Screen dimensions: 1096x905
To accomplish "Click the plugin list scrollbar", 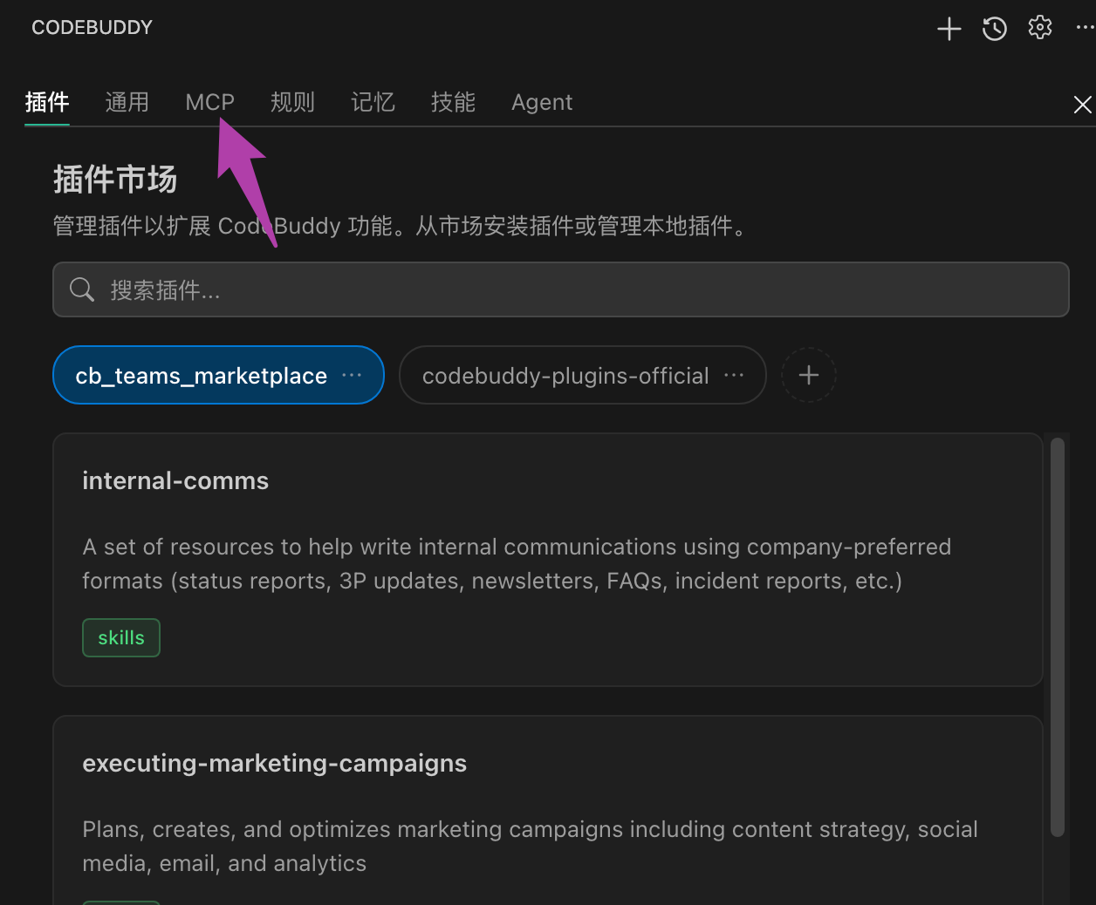I will [1058, 636].
